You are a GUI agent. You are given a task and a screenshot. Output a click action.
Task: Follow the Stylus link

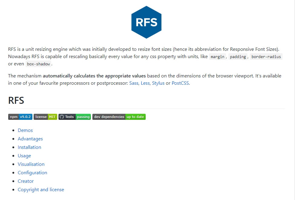(x=158, y=83)
